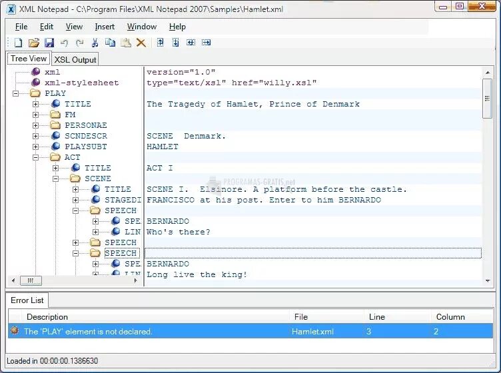Open the Edit menu
The height and width of the screenshot is (373, 501).
(x=47, y=27)
